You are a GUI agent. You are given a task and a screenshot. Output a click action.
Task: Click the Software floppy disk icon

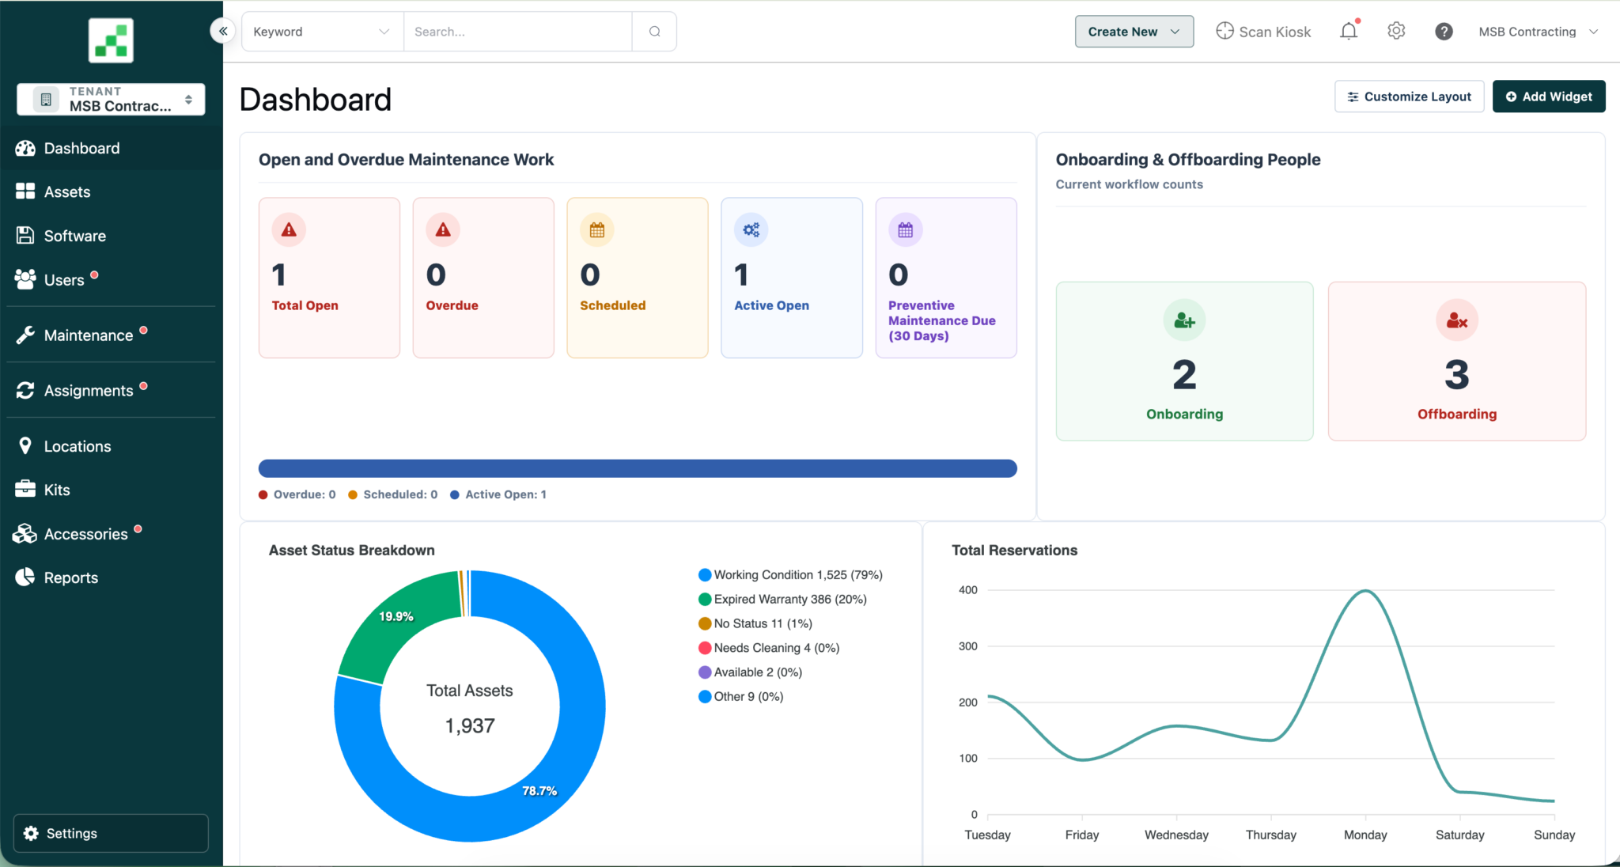25,236
